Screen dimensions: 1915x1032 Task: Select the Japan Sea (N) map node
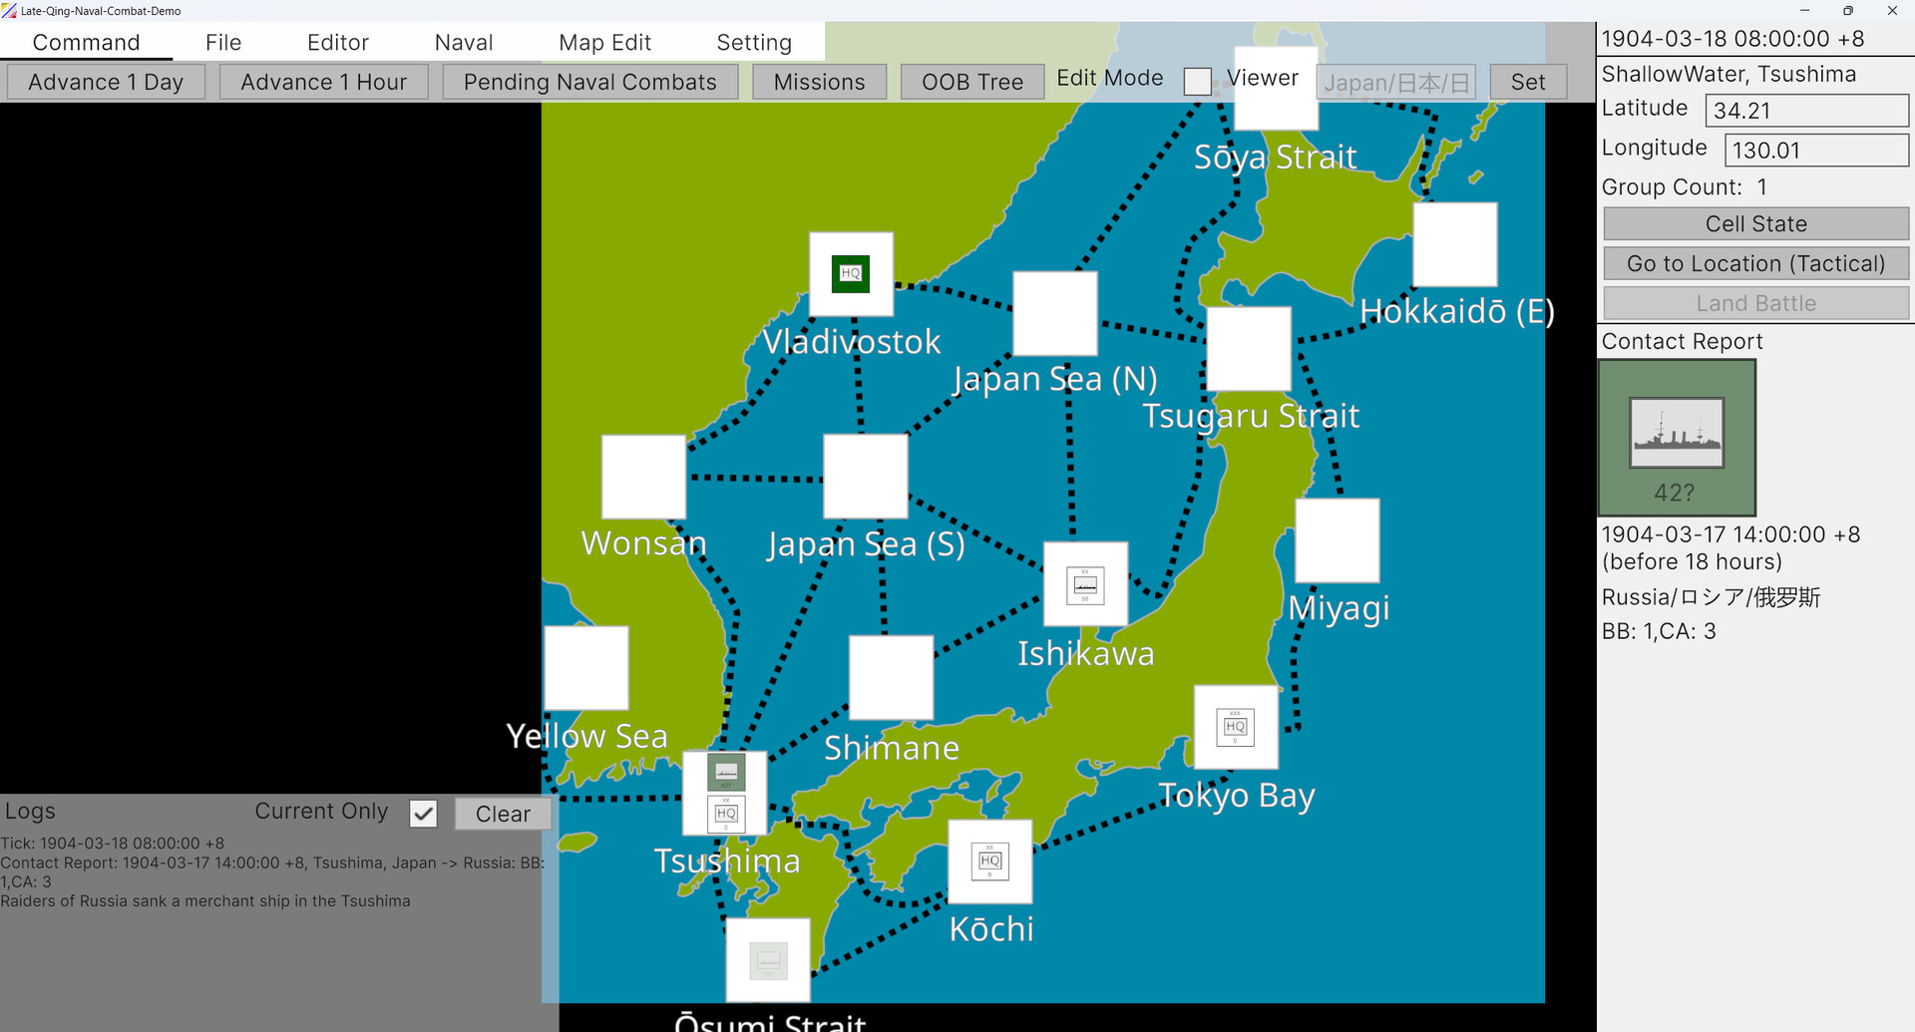(x=1054, y=313)
